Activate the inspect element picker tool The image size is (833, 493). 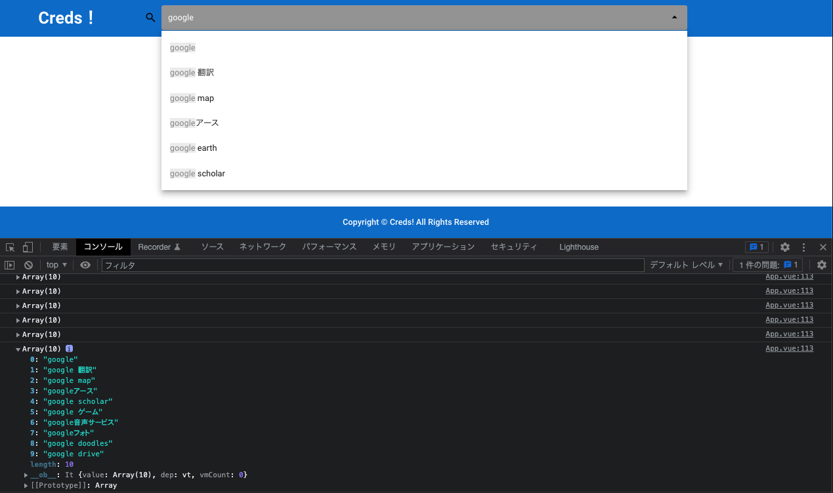pyautogui.click(x=10, y=247)
